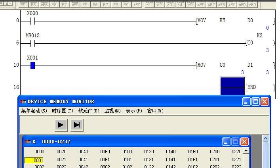
Task: Click the c1 toolbar button
Action: point(148,5)
